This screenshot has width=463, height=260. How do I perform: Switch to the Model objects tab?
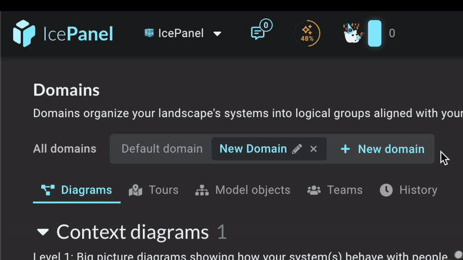point(242,190)
